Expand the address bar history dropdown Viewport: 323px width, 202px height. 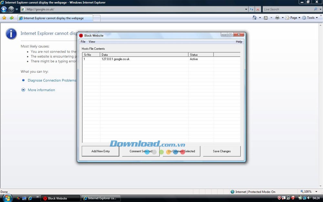[x=246, y=9]
